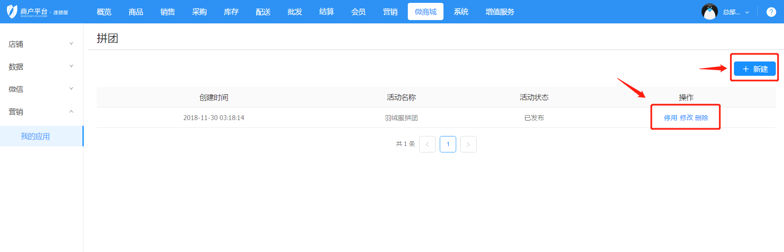Select 我的应用 in the sidebar

coord(35,136)
